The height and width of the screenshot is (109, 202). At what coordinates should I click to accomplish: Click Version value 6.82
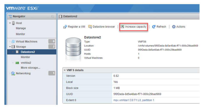coord(116,76)
